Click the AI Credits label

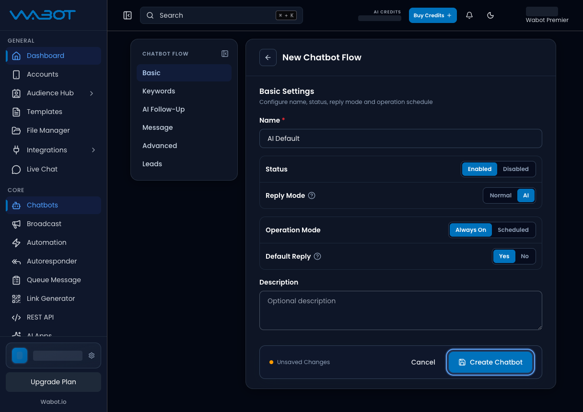(x=387, y=12)
